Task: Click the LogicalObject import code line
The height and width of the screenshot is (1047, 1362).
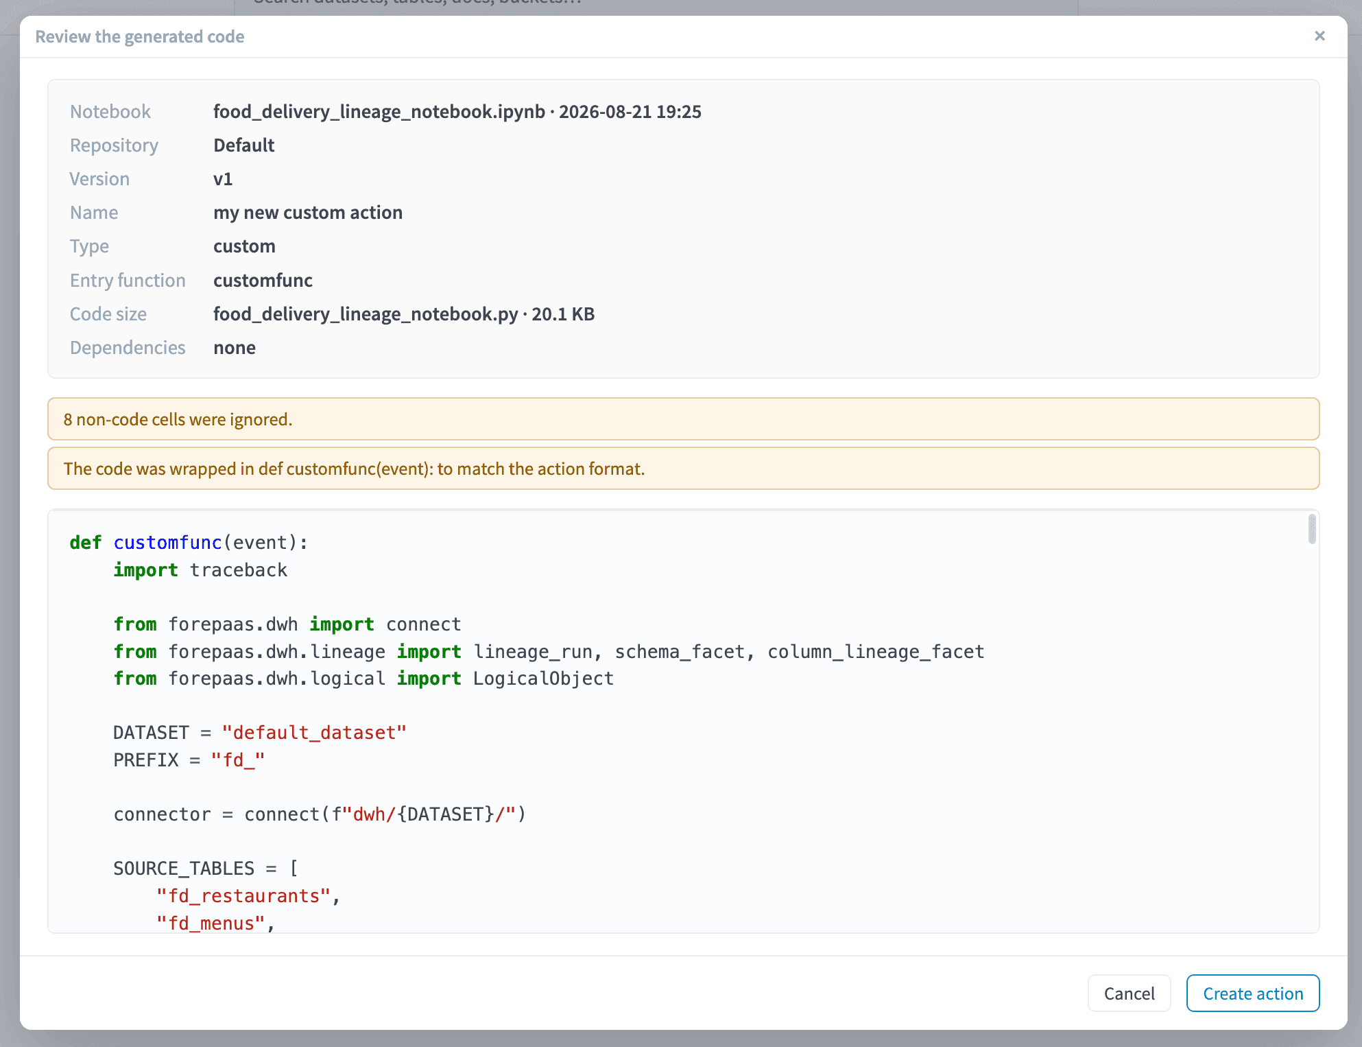Action: point(363,678)
